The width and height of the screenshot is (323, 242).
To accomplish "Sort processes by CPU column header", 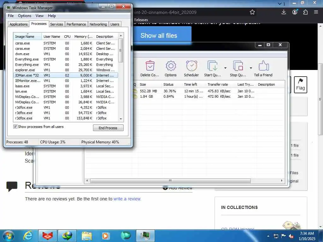I will [68, 37].
